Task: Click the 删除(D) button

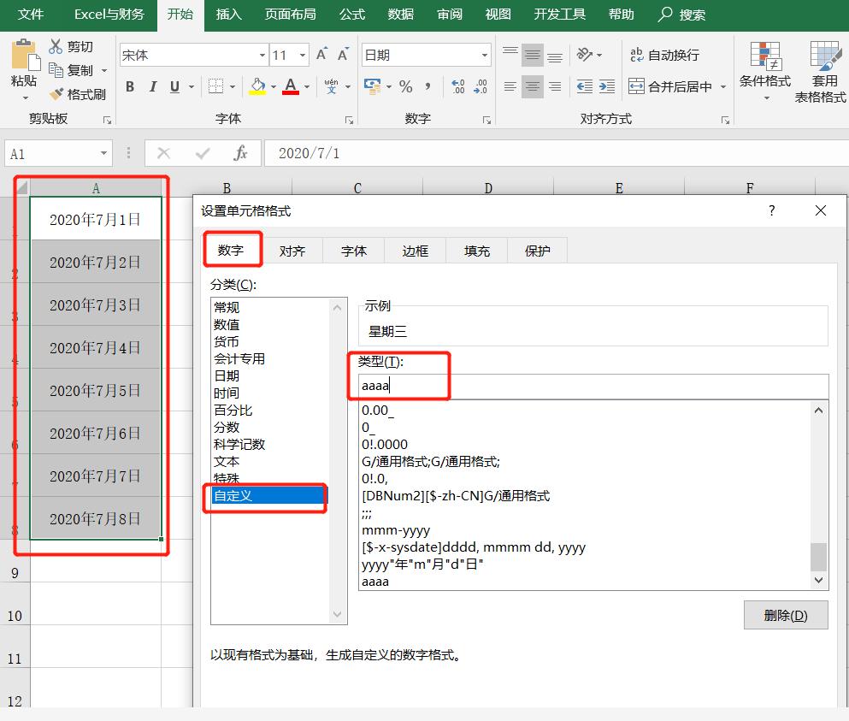Action: [785, 615]
